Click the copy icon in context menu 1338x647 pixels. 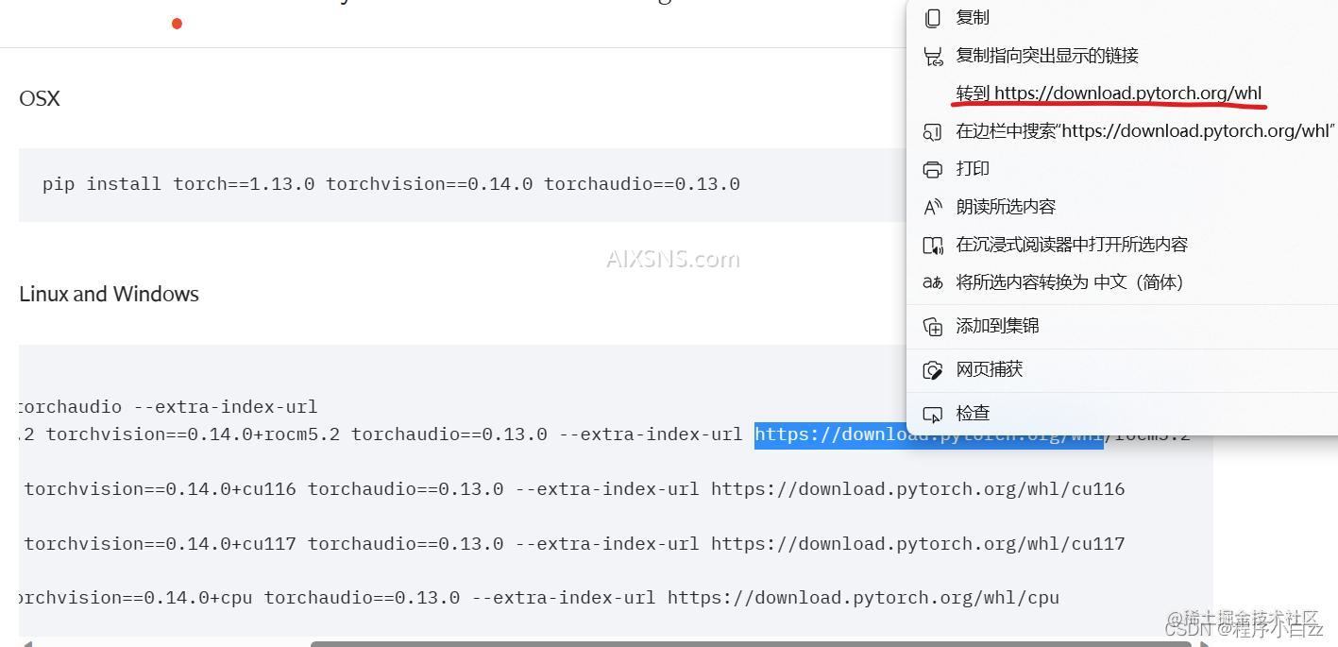click(x=933, y=18)
